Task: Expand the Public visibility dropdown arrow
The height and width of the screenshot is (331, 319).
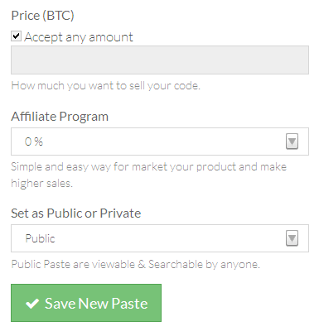Action: [292, 238]
